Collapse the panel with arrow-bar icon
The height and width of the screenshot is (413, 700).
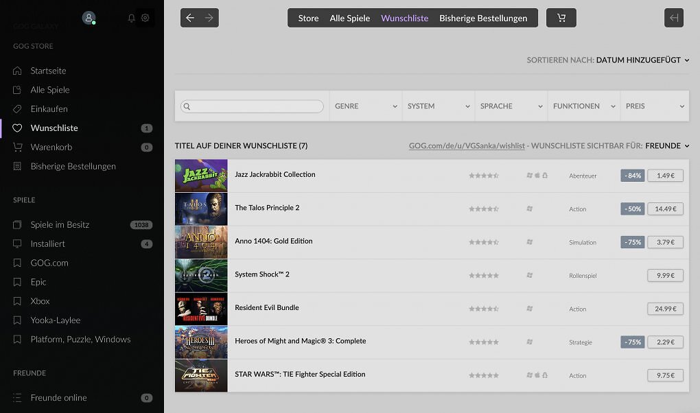click(674, 18)
